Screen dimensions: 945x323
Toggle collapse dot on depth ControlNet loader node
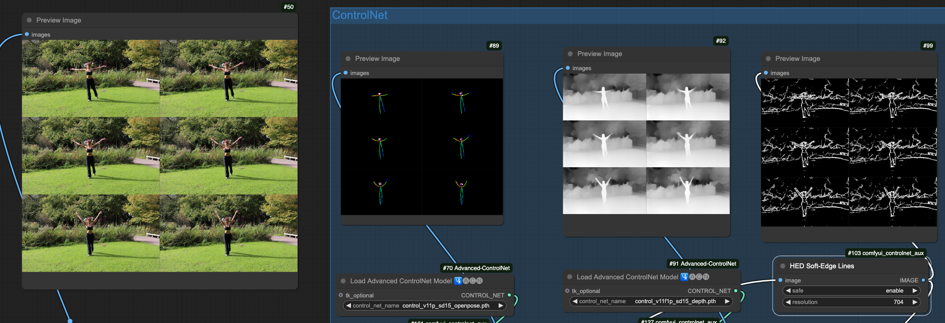pos(570,277)
